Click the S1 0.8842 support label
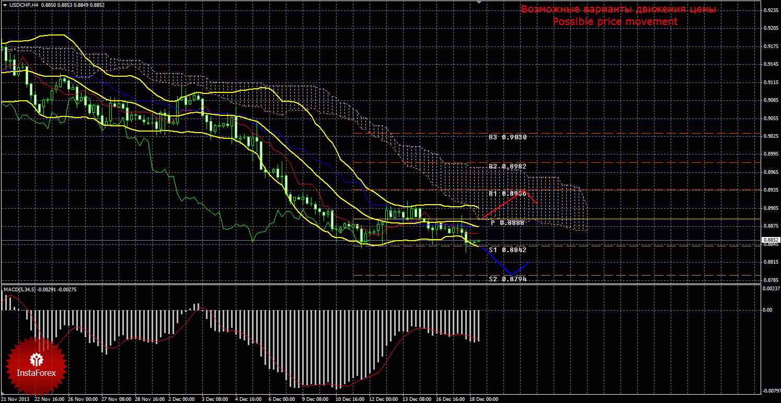Screen dimensions: 781x403 click(508, 250)
